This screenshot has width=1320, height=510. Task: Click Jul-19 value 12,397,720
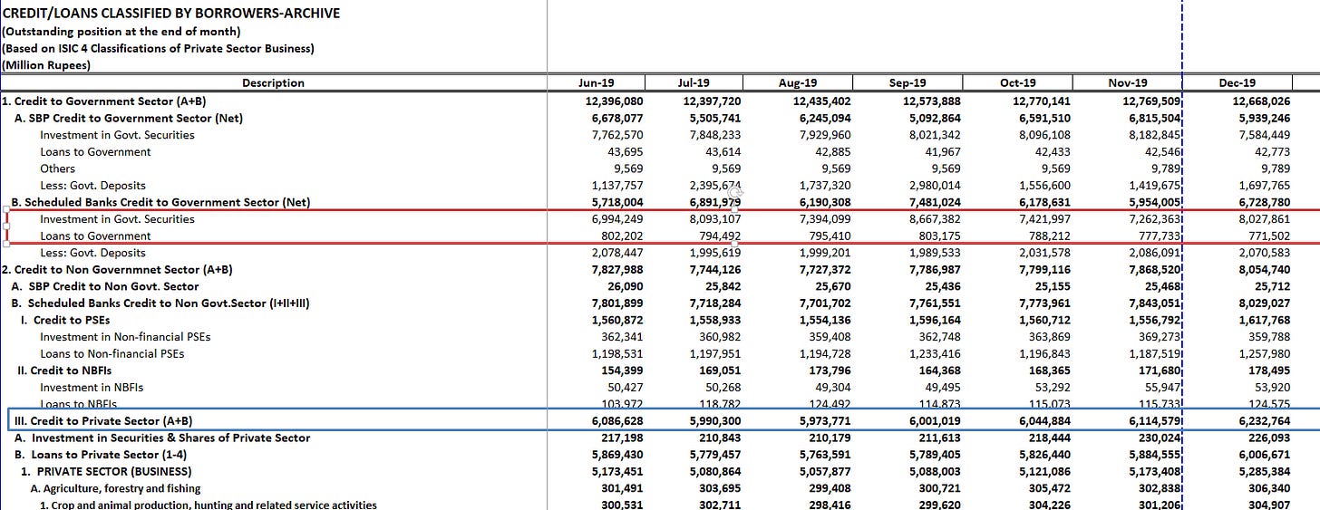(x=712, y=101)
